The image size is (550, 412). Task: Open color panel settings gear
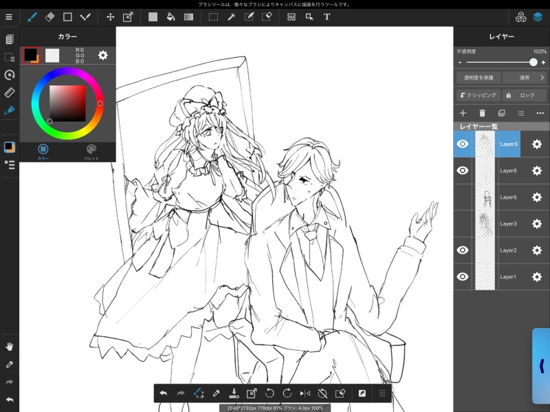102,55
